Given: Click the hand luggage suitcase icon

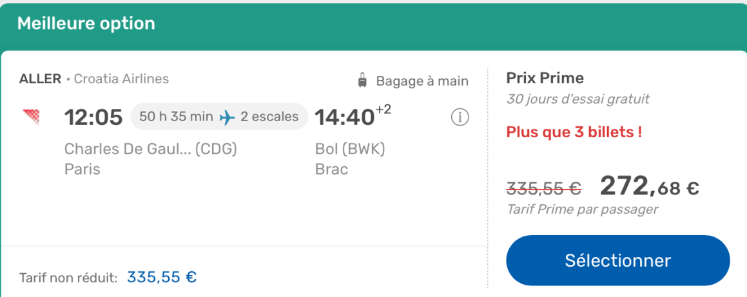Looking at the screenshot, I should pyautogui.click(x=362, y=81).
